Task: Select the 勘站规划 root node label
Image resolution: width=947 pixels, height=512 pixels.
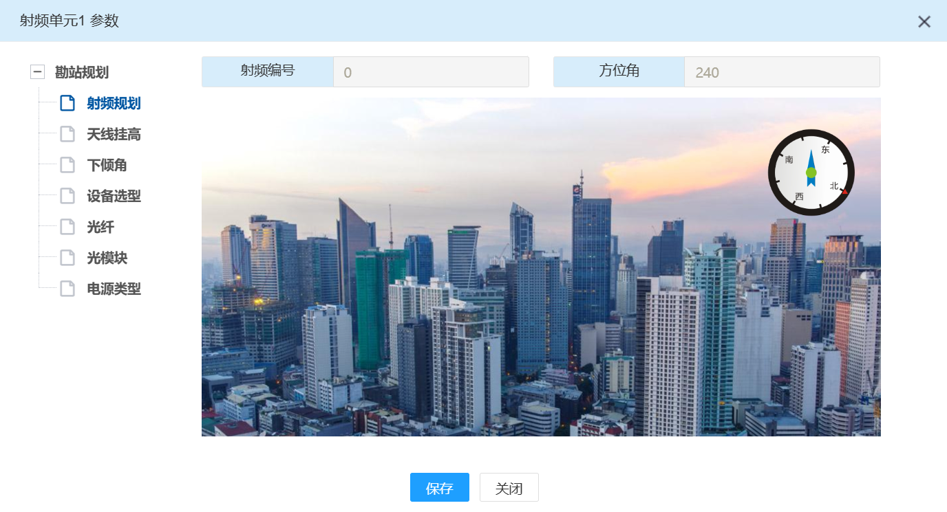Action: pos(82,72)
